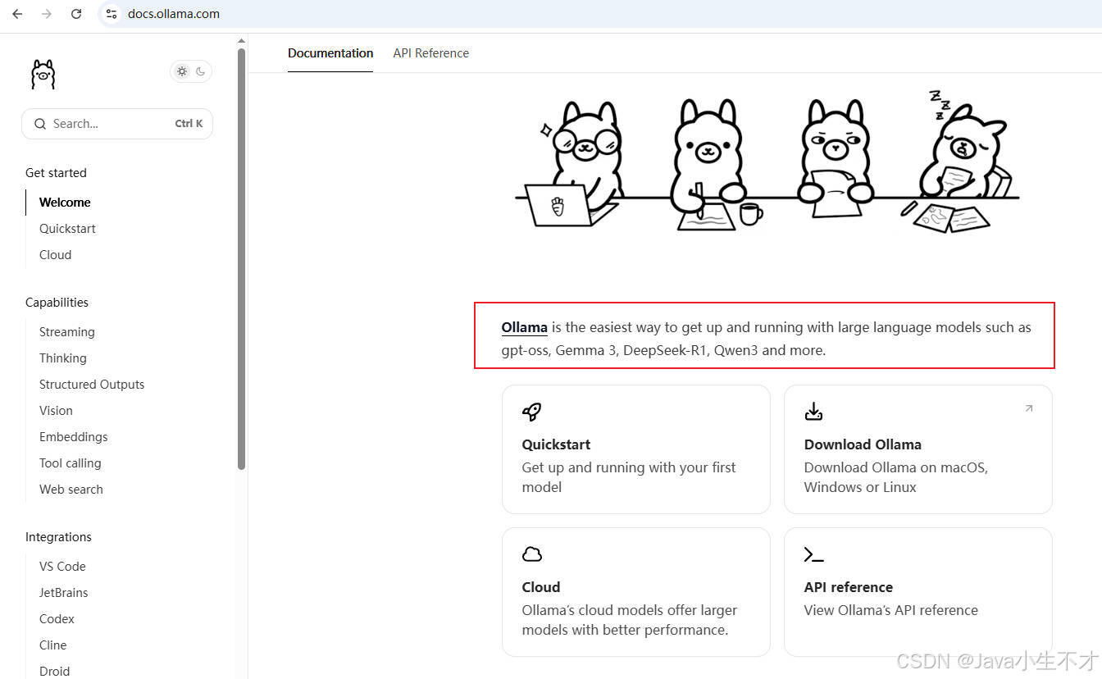Screen dimensions: 1102x679
Task: Click the terminal prompt icon on API reference card
Action: pos(813,555)
